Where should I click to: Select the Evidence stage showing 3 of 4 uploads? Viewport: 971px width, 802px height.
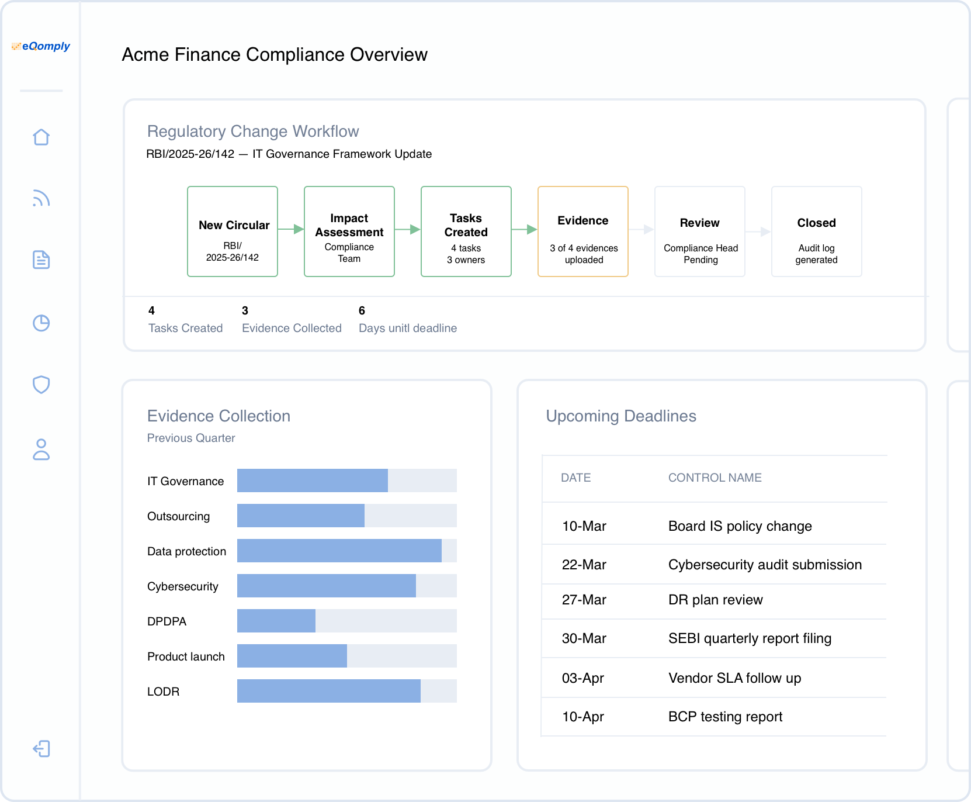582,231
